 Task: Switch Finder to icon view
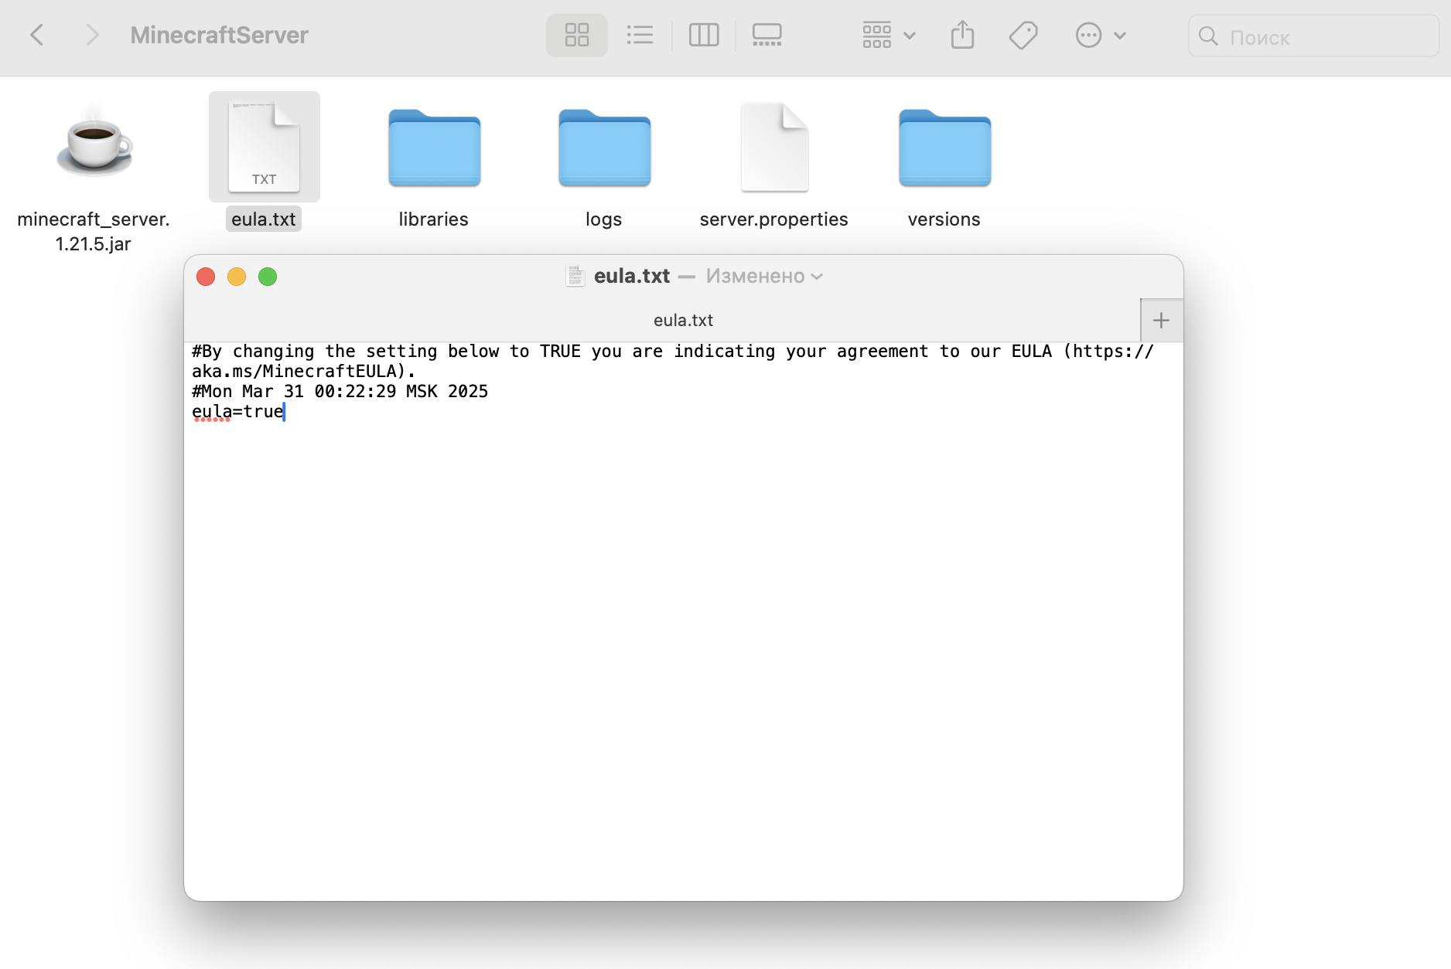coord(577,35)
